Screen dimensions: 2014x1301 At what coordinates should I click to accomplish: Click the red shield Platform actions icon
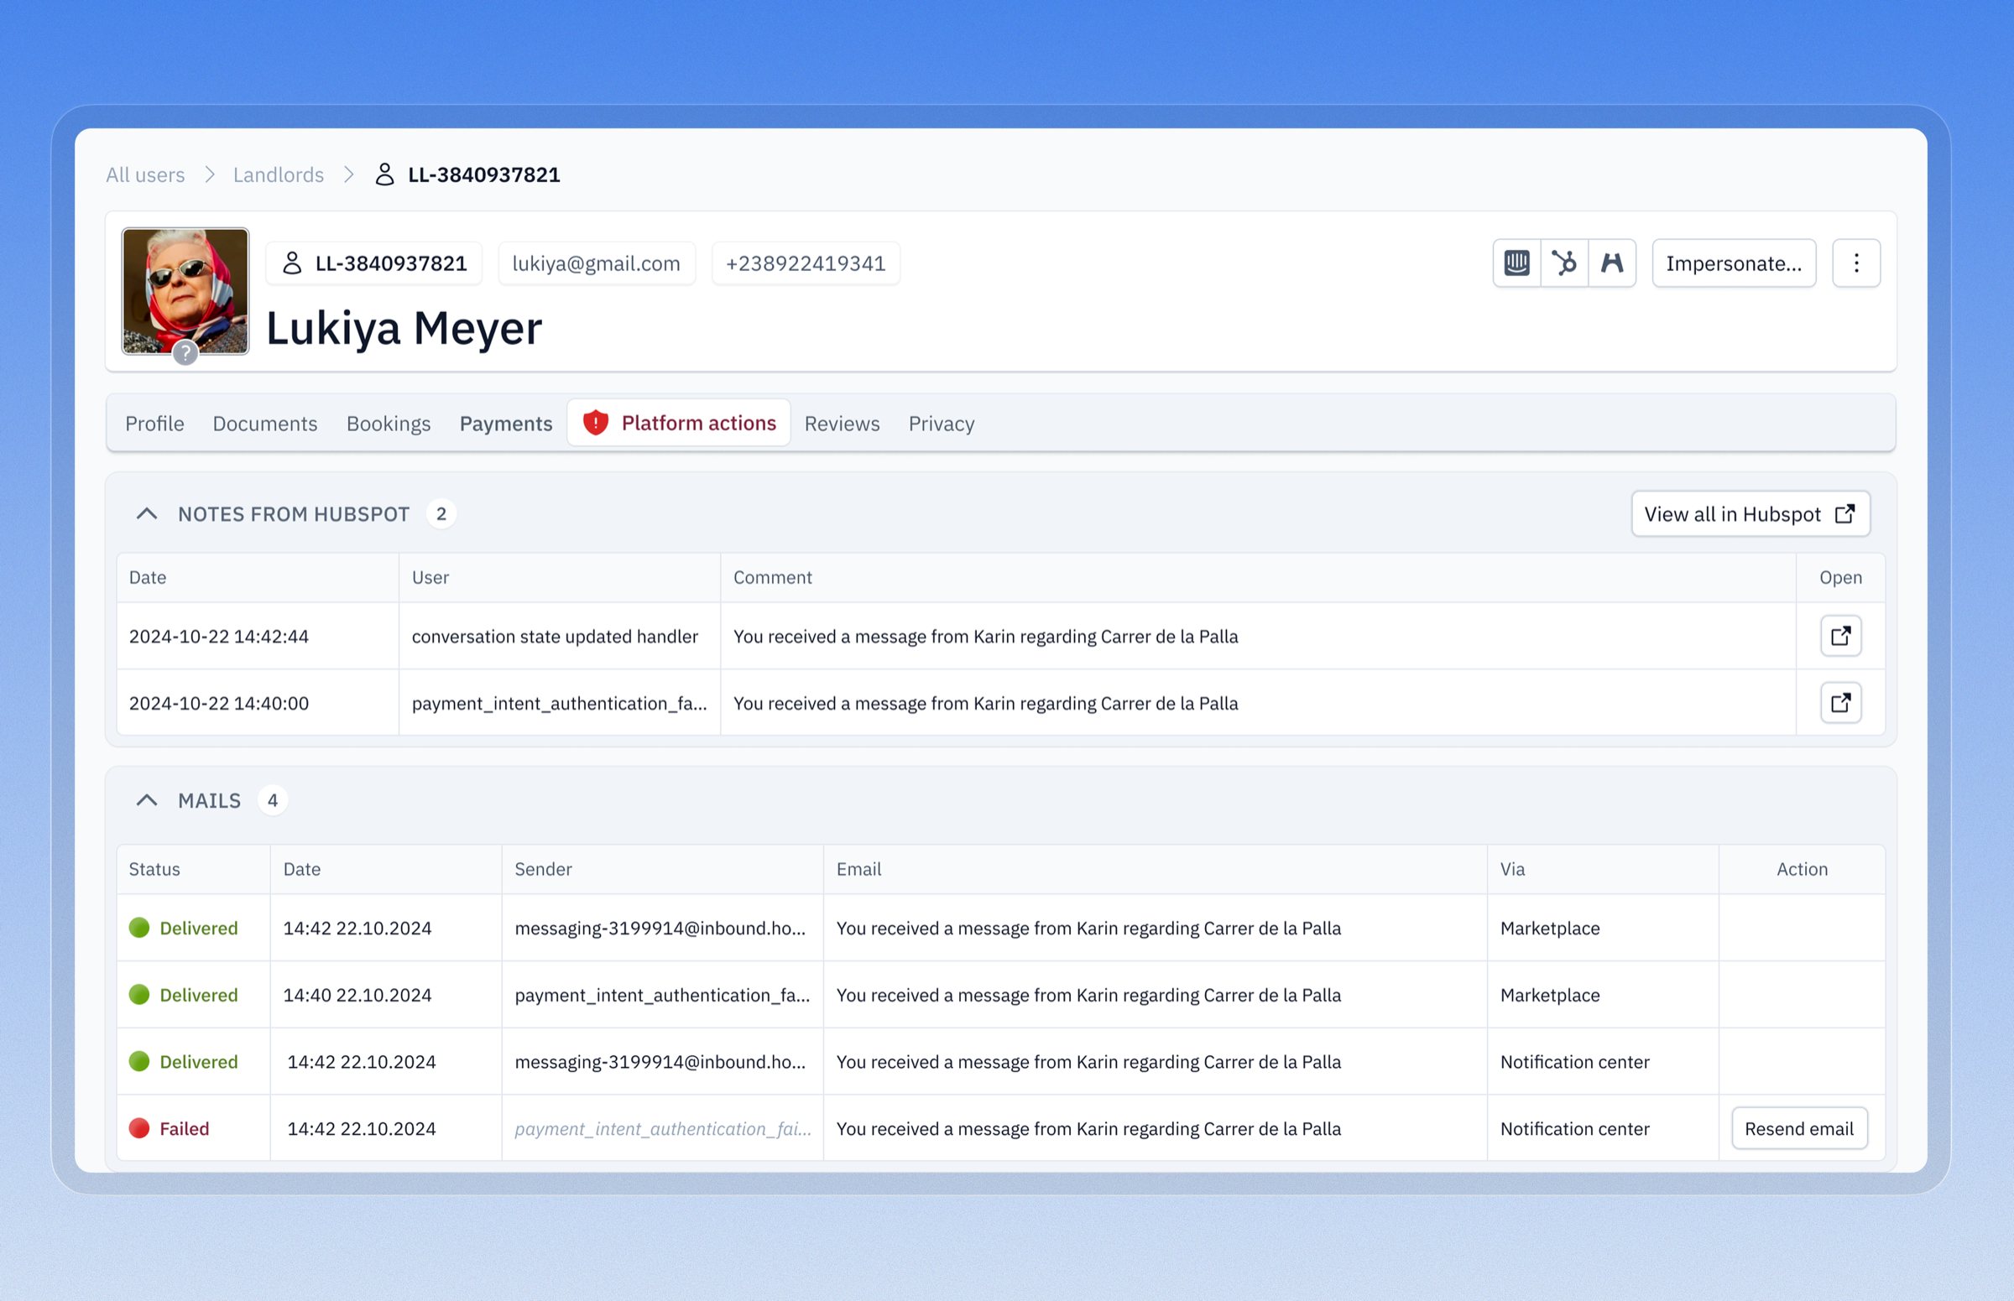click(596, 423)
